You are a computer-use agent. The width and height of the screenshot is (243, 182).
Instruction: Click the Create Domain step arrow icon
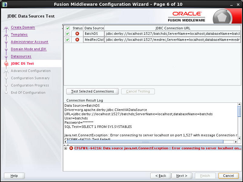[6, 27]
